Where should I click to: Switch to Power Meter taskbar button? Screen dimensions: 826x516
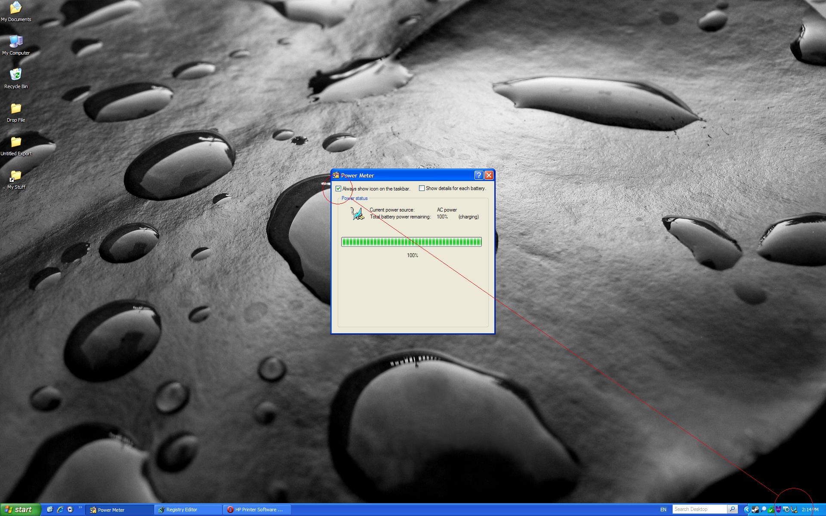pos(119,510)
